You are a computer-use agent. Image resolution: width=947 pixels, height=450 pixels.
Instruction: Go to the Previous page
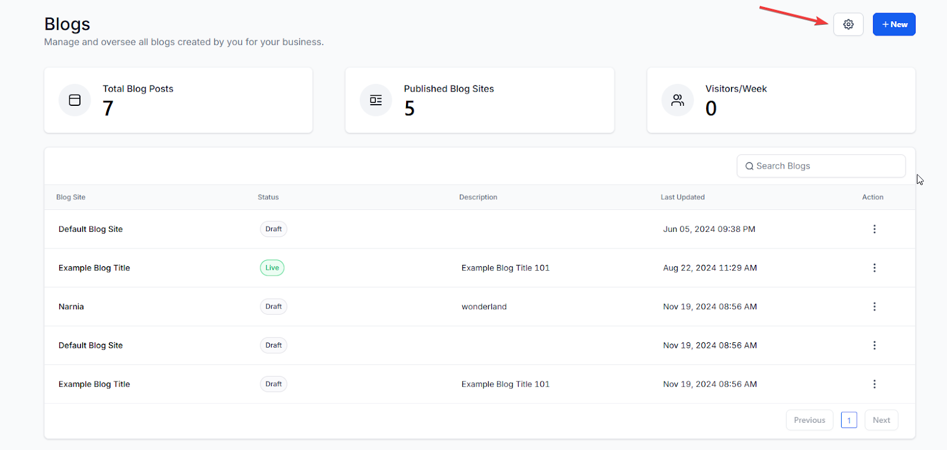809,420
